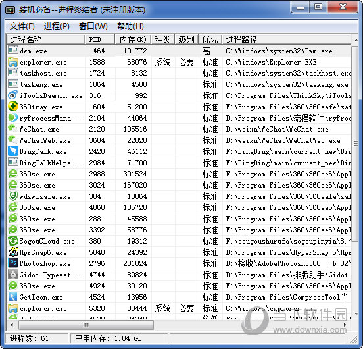Click path C:\Windows\Explorer.EXE
The width and height of the screenshot is (363, 349).
tap(271, 62)
